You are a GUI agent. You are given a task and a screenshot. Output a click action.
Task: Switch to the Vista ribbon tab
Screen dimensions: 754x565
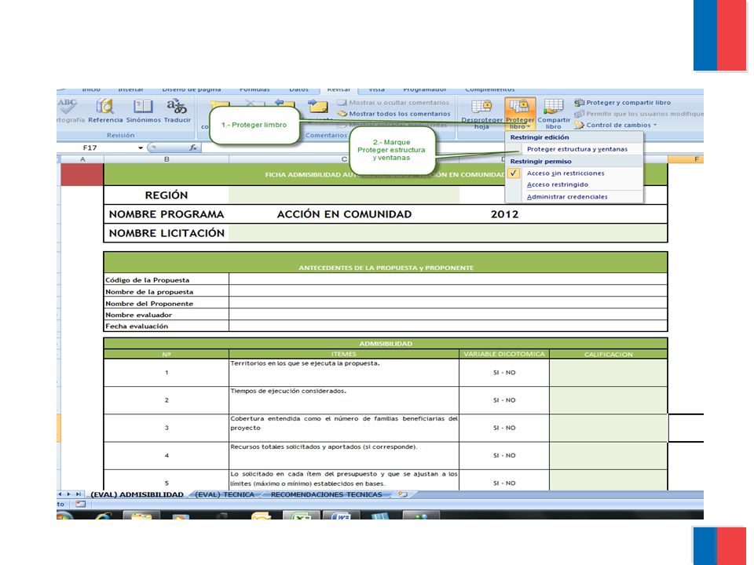coord(376,89)
